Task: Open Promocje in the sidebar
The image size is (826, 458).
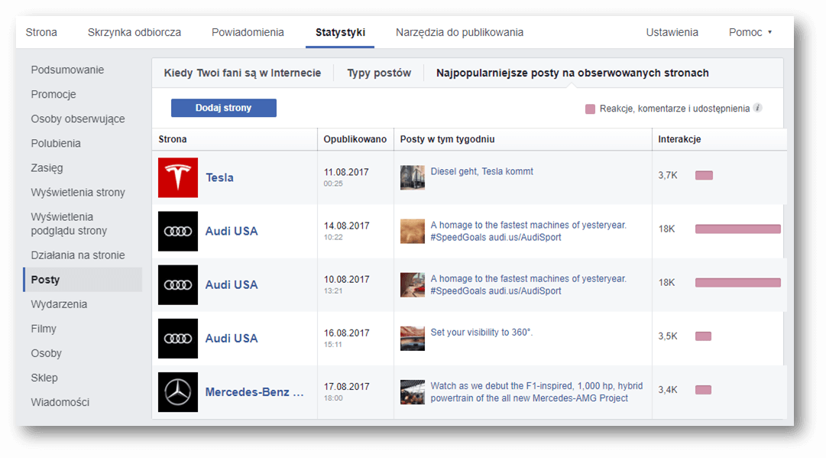Action: pyautogui.click(x=53, y=94)
